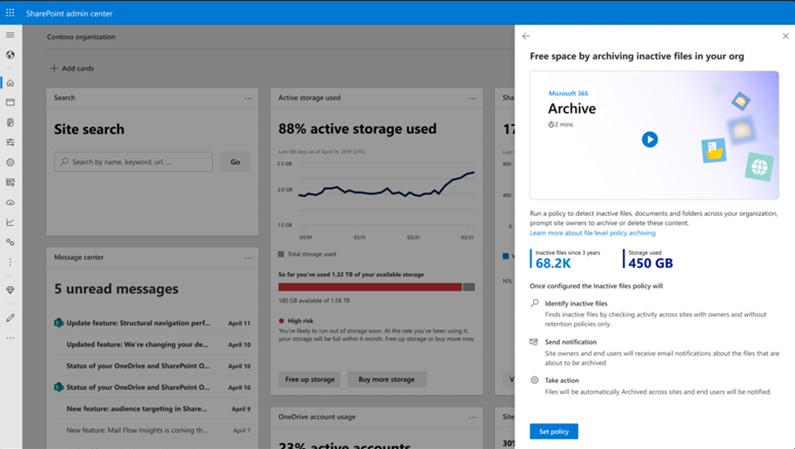The width and height of the screenshot is (795, 449).
Task: Click the 450 GB storage used value
Action: [x=651, y=263]
